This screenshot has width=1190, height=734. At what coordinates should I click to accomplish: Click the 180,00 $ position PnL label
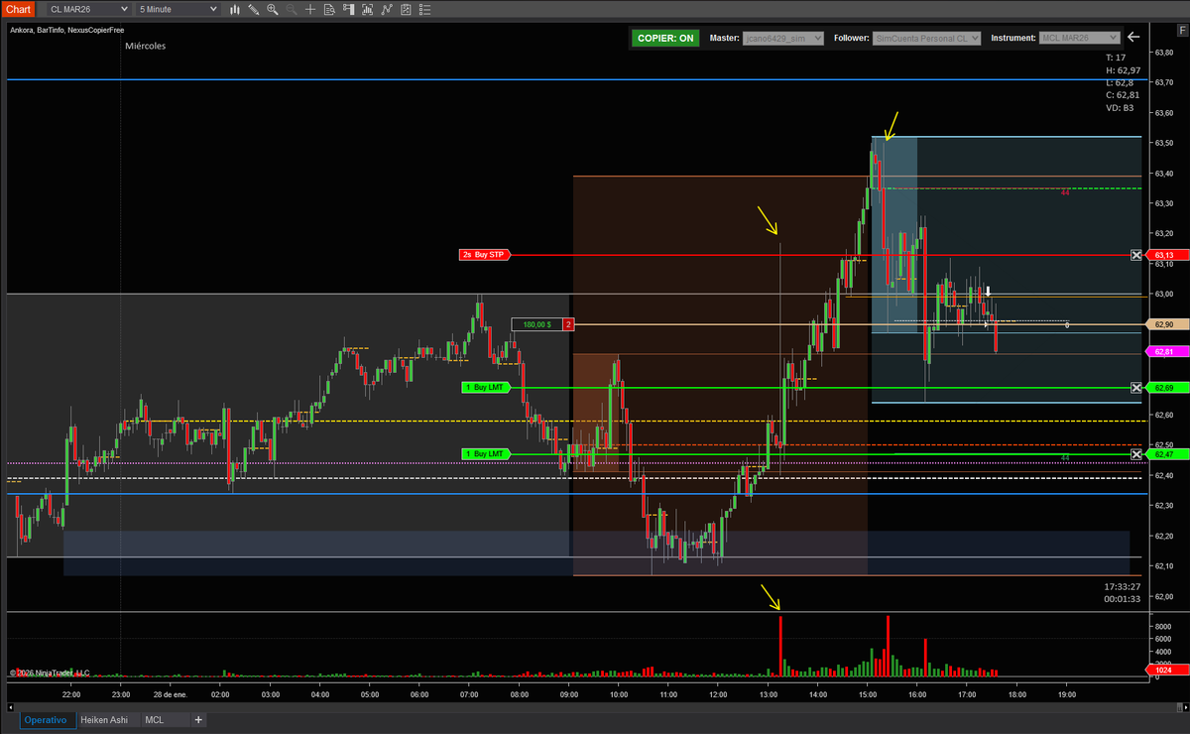536,324
